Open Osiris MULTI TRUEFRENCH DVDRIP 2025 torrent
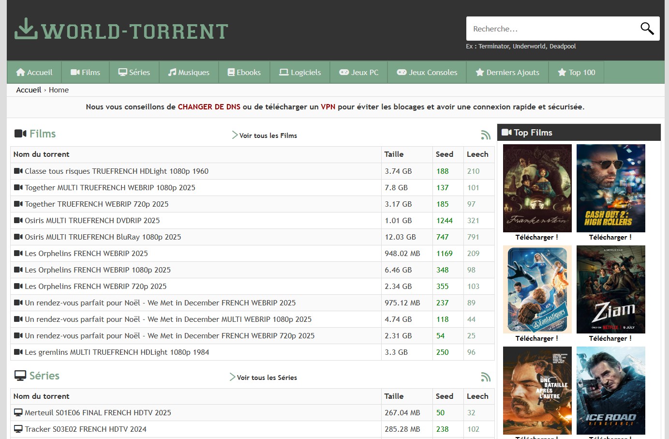The image size is (669, 439). tap(92, 221)
